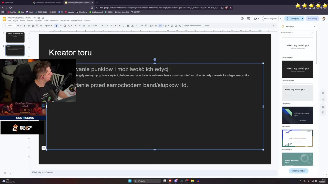Open the Udostępnij dropdown arrow
This screenshot has height=184, width=328.
[302, 18]
